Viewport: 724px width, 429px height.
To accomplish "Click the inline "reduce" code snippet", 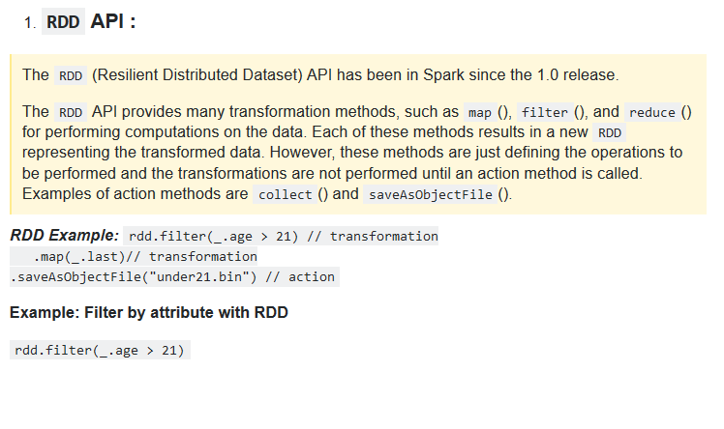I will [651, 112].
